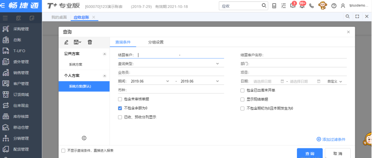
Task: Click calendar icon of end date field
Action: click(319, 81)
